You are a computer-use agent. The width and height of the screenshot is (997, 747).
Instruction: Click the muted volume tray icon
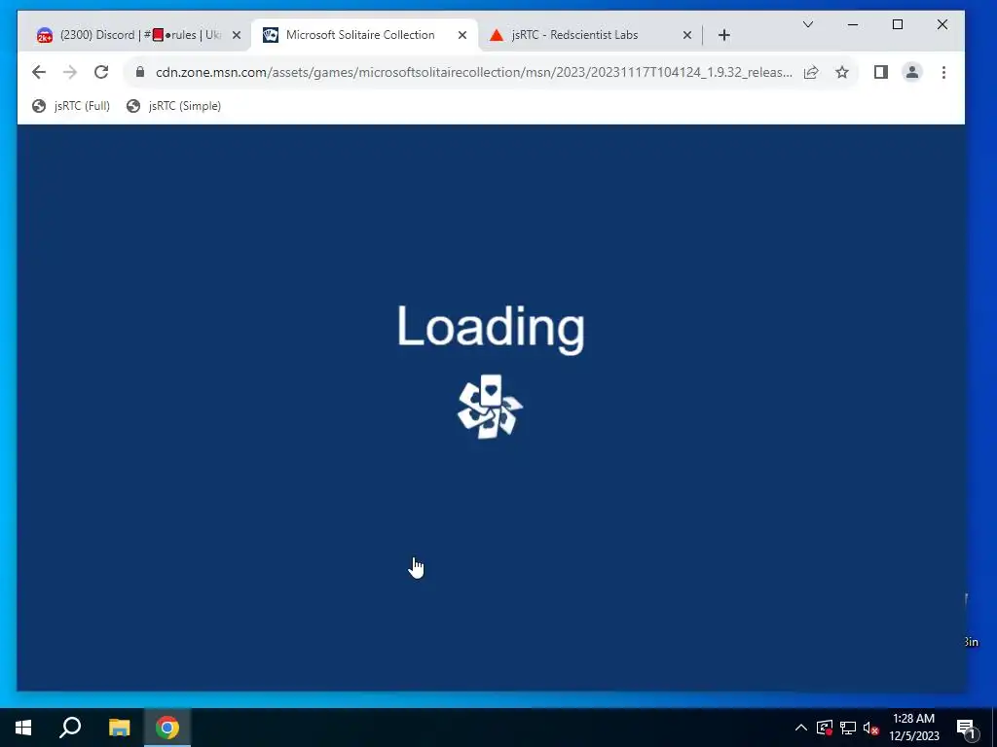[x=871, y=728]
